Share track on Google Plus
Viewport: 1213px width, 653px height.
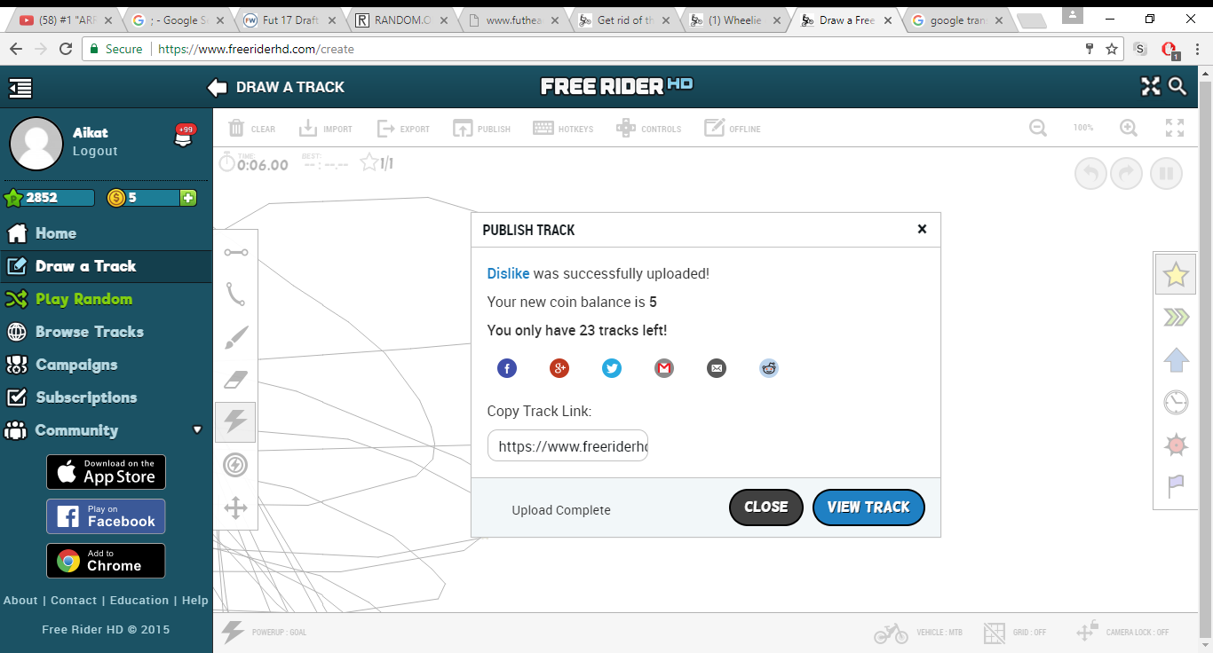point(559,368)
